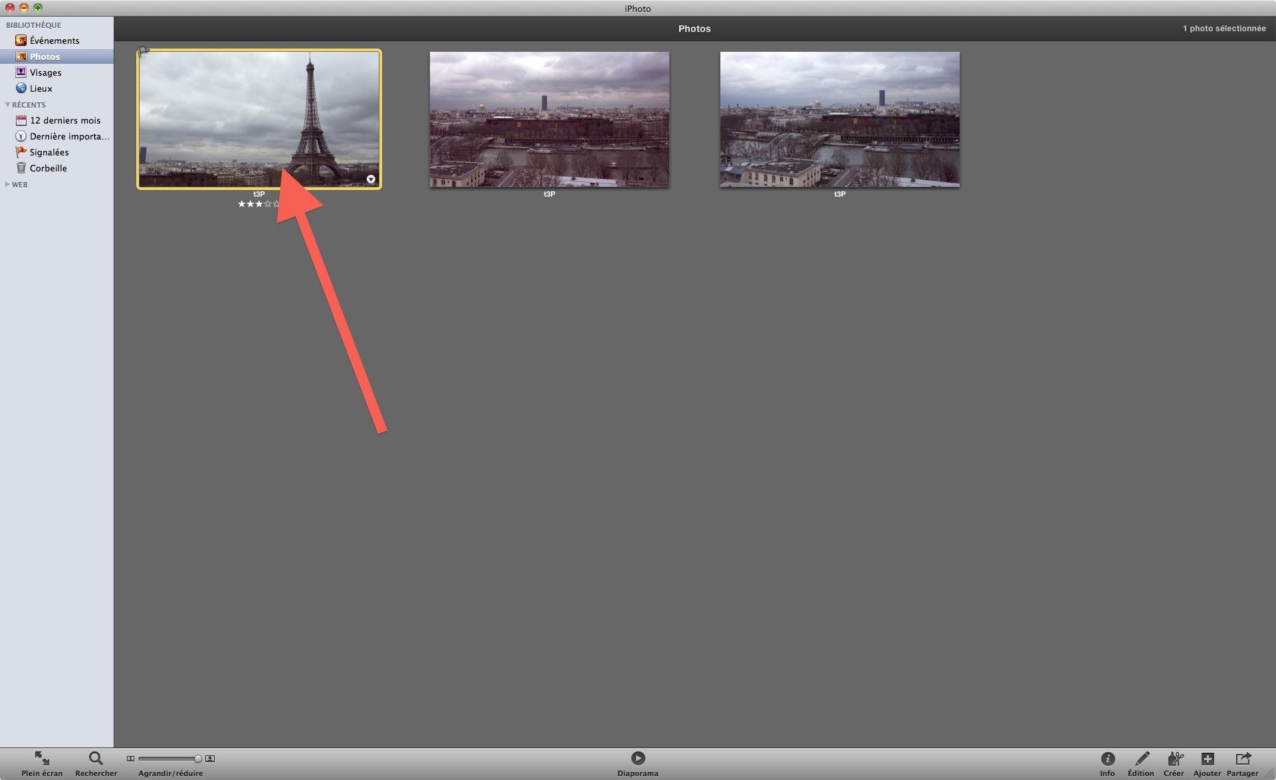
Task: Click large thumbnail icon beside zoom slider
Action: (210, 759)
